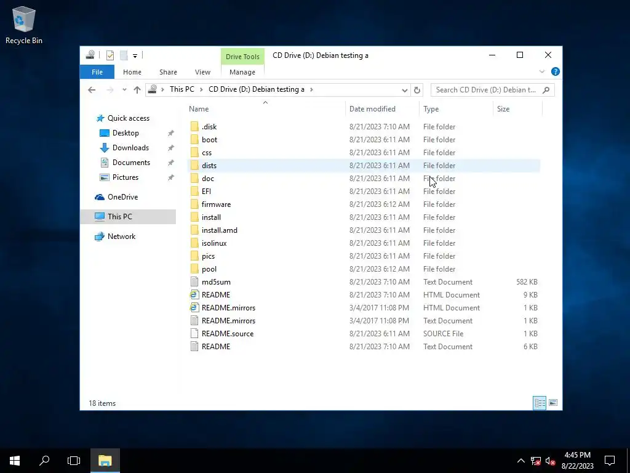Open Customize Quick Access Toolbar dropdown arrow
Viewport: 630px width, 473px height.
click(x=135, y=56)
